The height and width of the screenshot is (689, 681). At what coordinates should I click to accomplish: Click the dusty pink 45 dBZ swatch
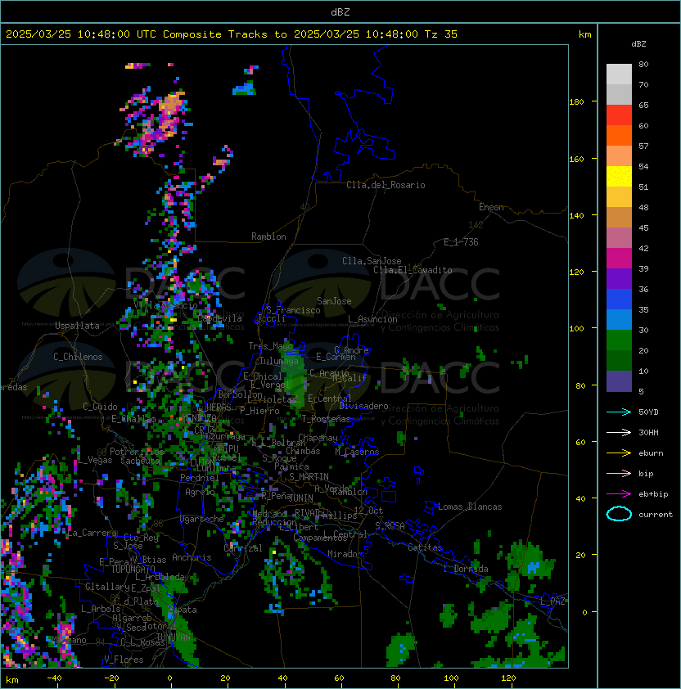619,238
